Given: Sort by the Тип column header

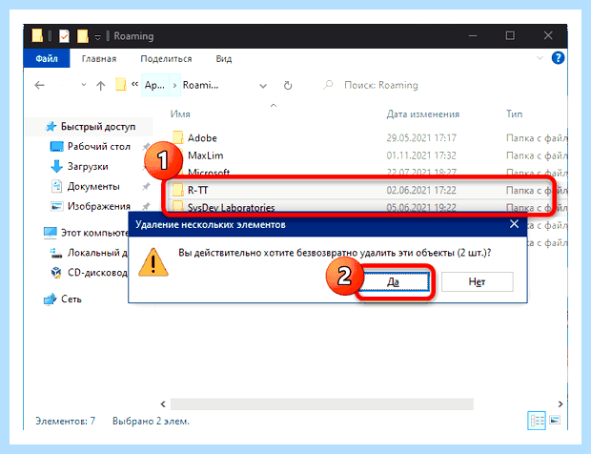Looking at the screenshot, I should click(514, 113).
